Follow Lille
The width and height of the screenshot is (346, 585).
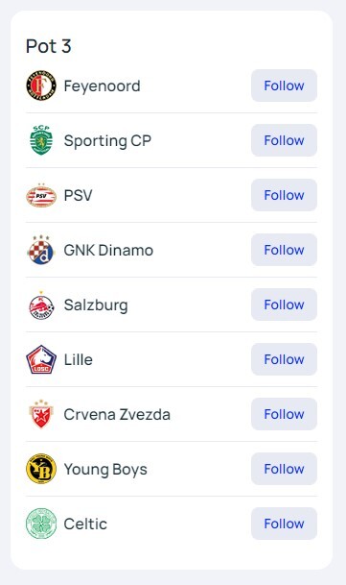coord(284,359)
